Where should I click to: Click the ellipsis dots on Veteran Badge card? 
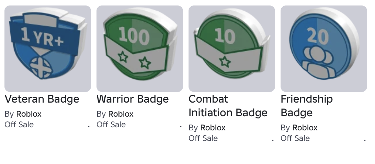[89, 127]
